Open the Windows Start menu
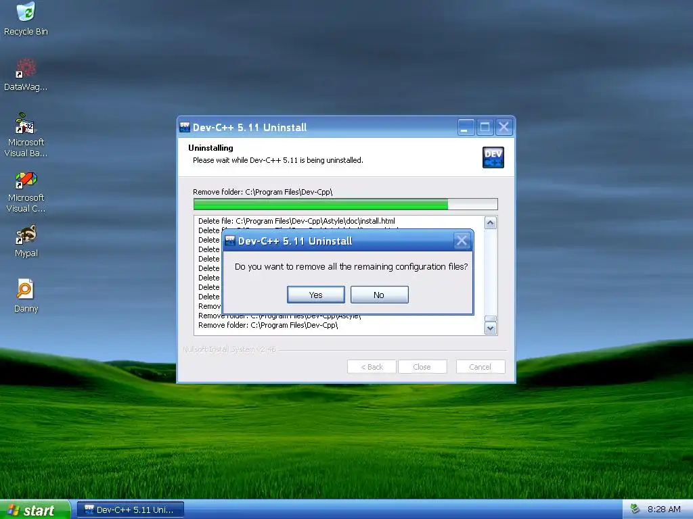The image size is (693, 519). click(35, 510)
